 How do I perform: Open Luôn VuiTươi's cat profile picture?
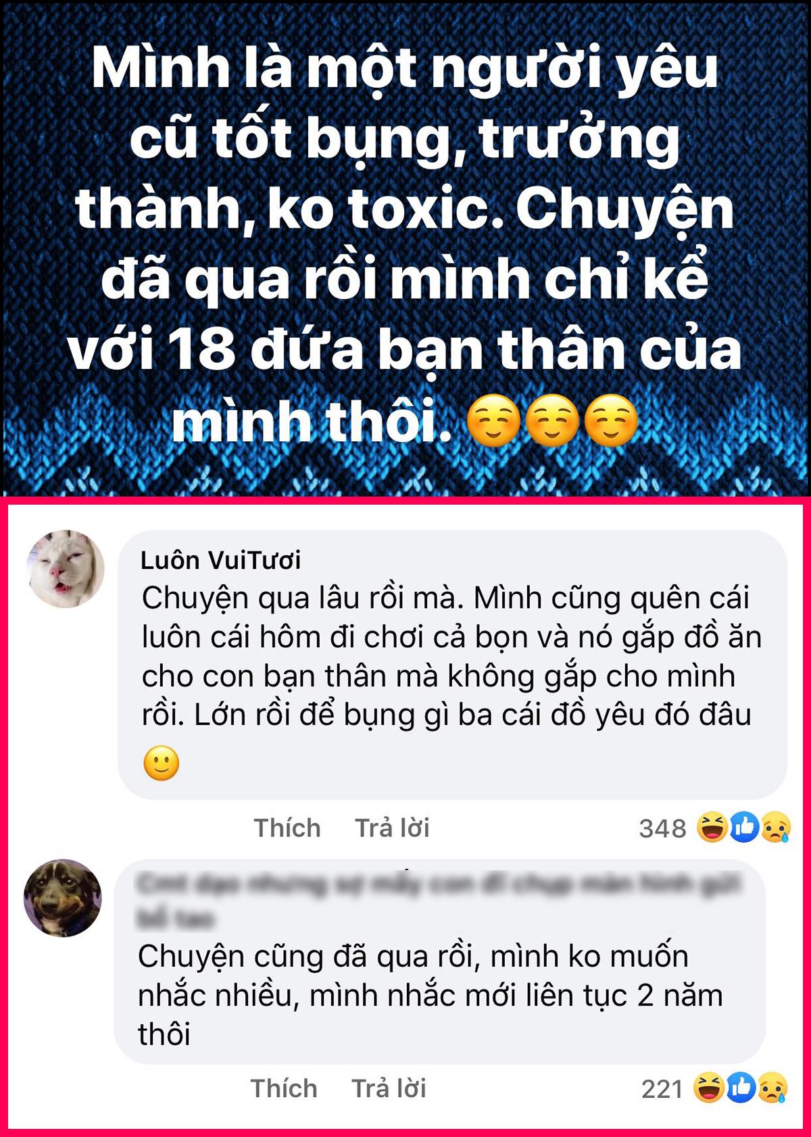[66, 568]
